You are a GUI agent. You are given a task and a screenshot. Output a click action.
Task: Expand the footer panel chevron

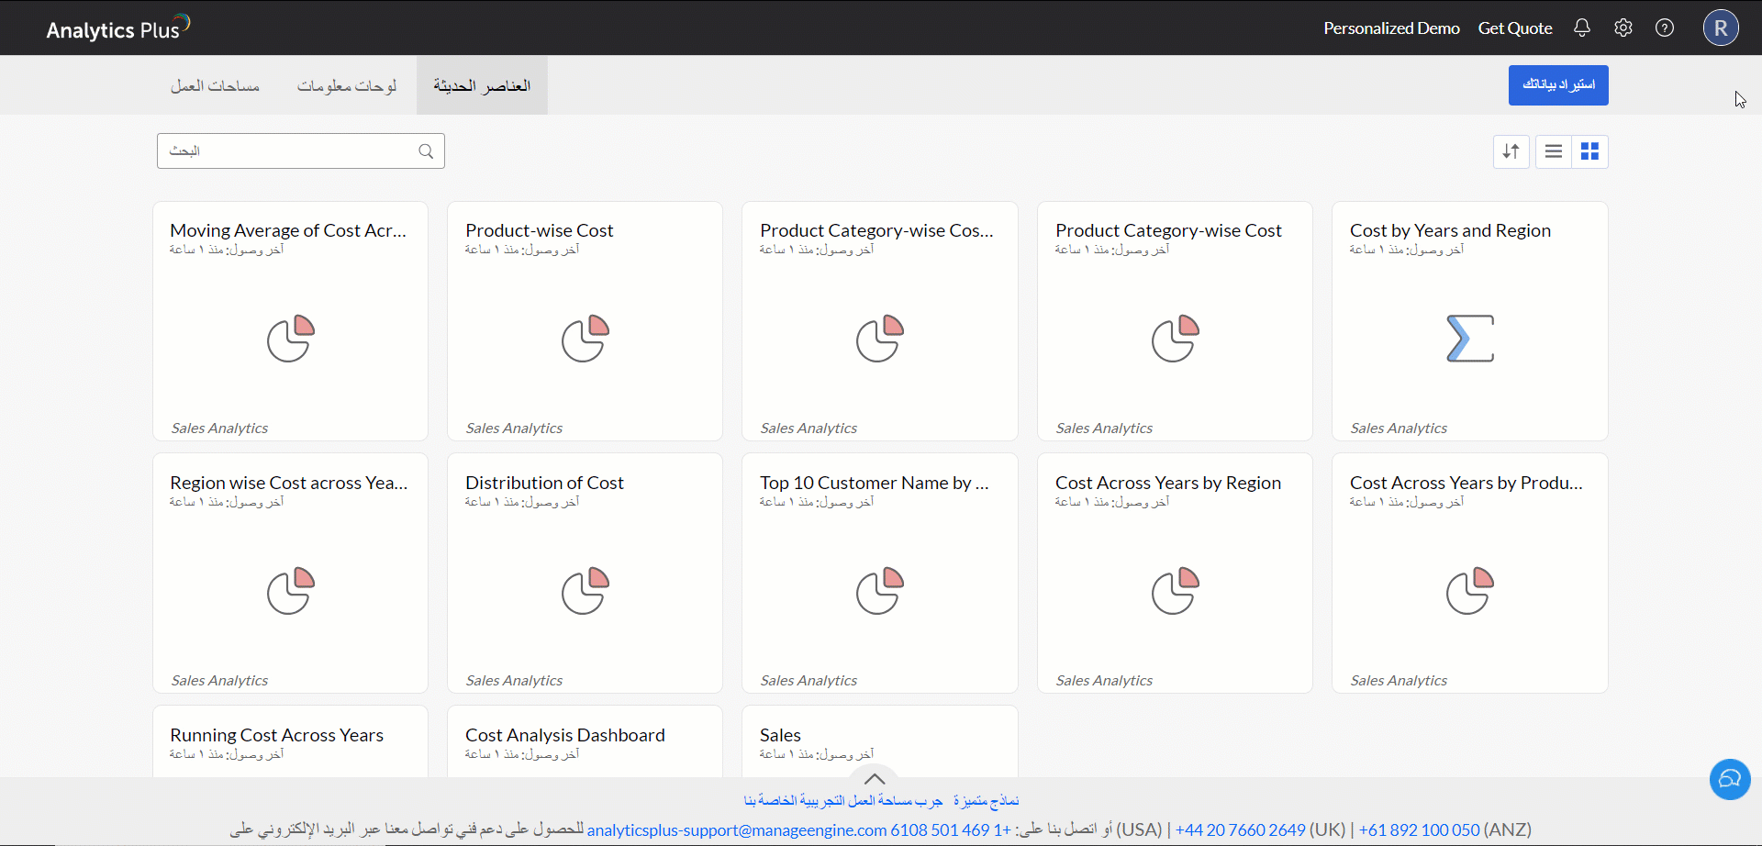click(875, 778)
